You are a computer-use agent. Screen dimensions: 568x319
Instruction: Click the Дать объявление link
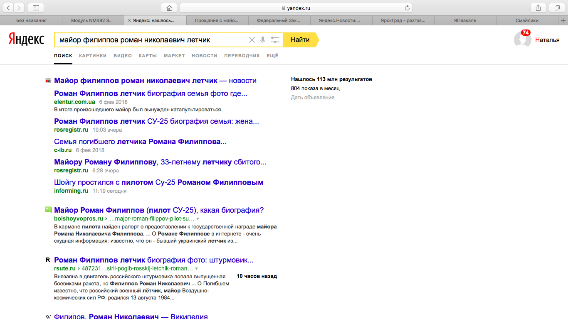[313, 98]
